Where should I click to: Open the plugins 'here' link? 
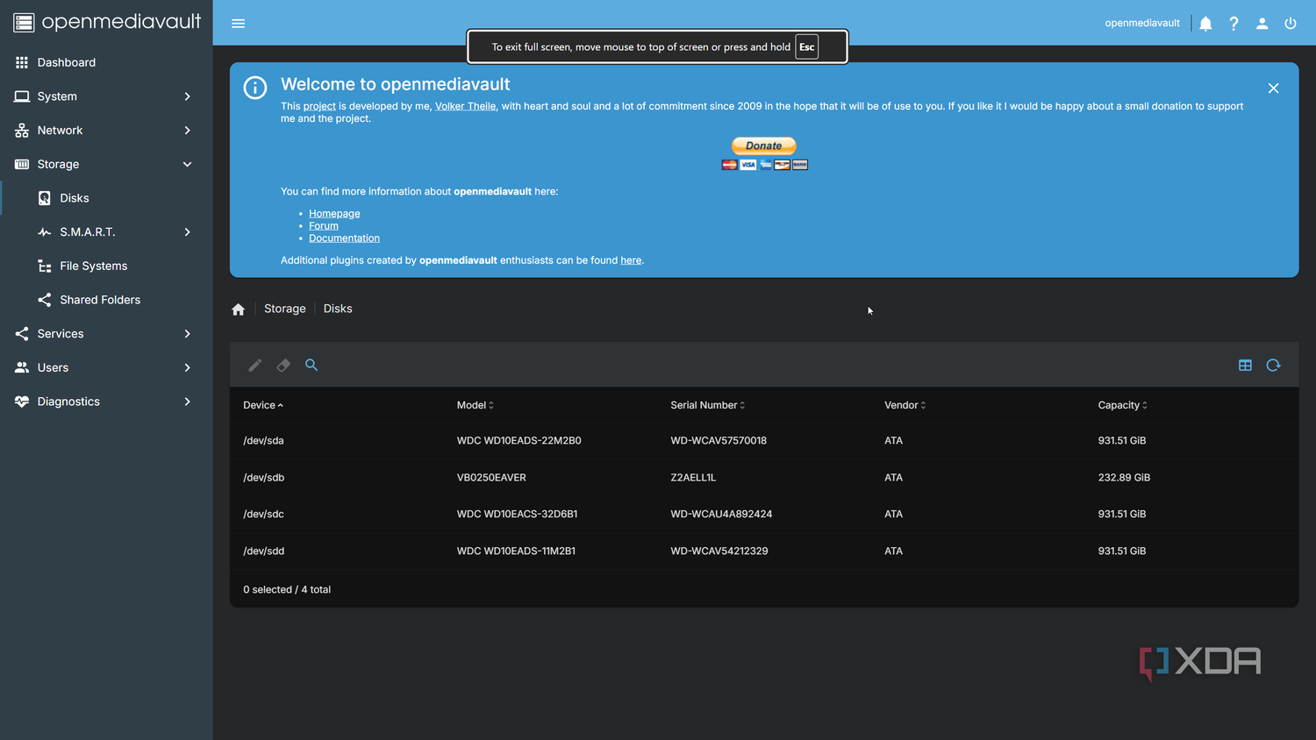coord(631,260)
